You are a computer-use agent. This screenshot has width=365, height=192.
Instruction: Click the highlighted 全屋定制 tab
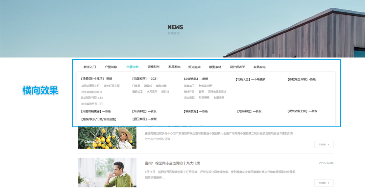click(132, 67)
